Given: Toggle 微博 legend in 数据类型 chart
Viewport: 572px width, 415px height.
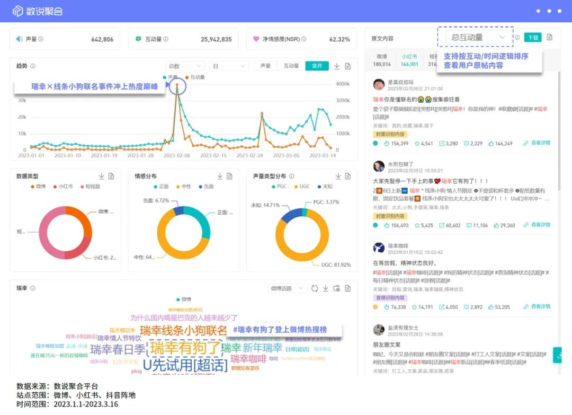Looking at the screenshot, I should tap(38, 187).
